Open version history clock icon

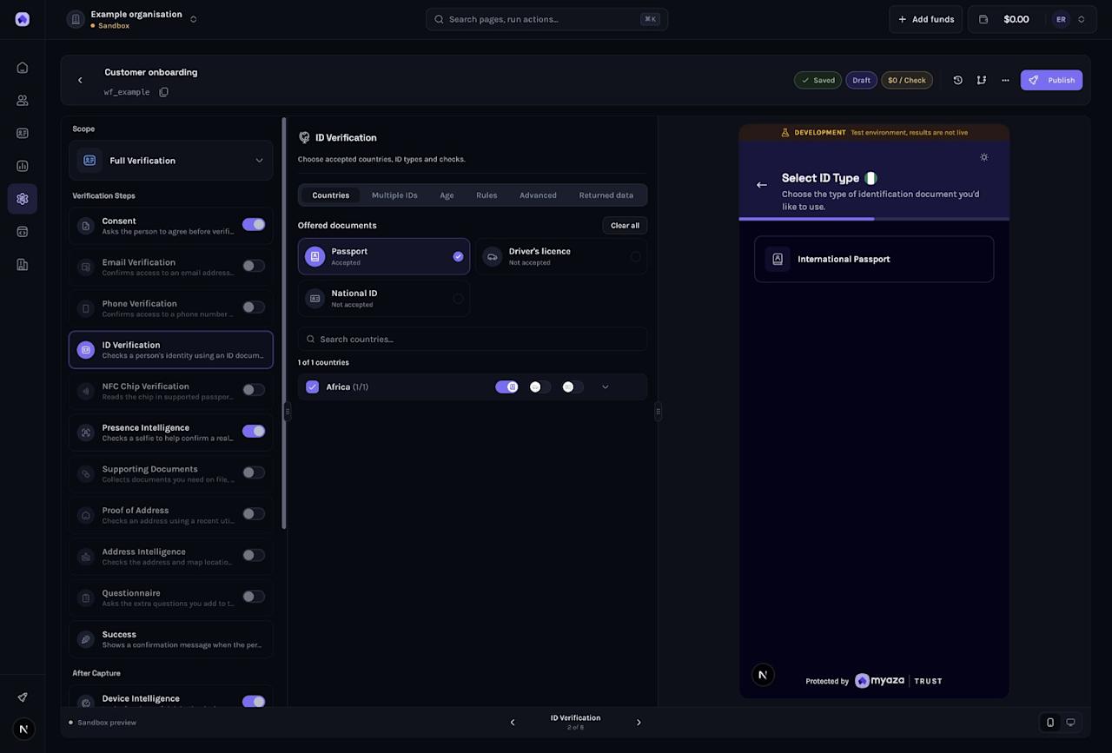pyautogui.click(x=957, y=80)
